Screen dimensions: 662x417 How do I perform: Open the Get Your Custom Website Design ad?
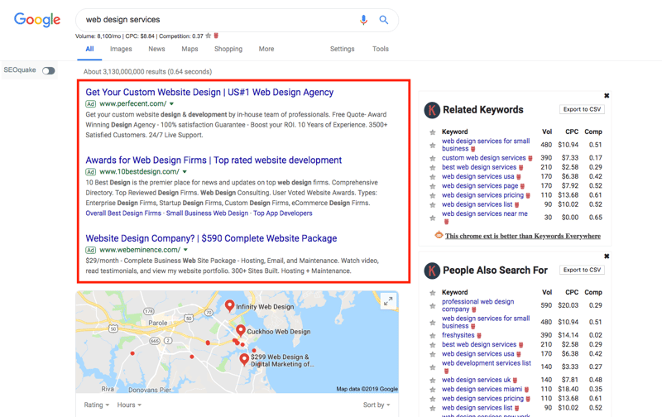[x=209, y=92]
